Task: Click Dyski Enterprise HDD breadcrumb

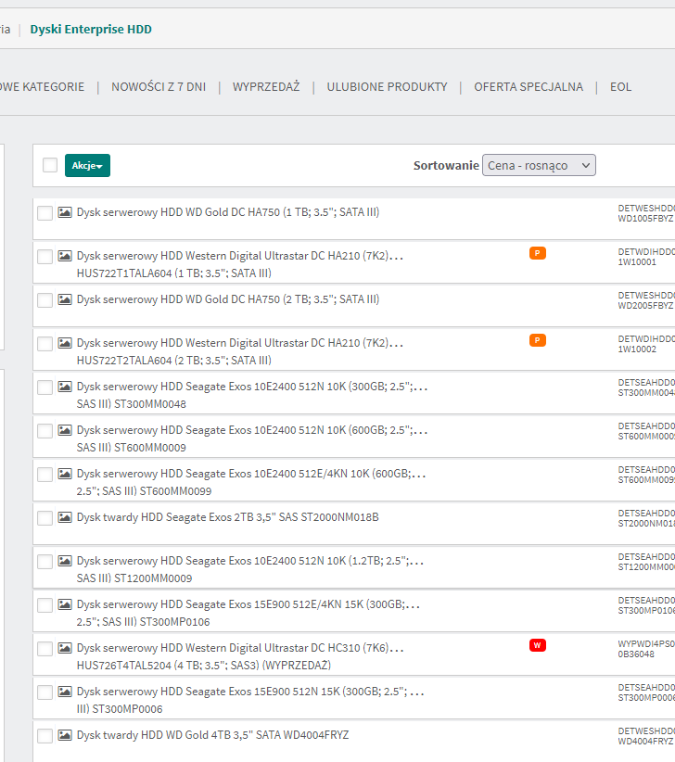Action: tap(91, 29)
